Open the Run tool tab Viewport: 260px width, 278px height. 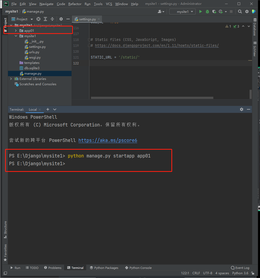(15, 268)
